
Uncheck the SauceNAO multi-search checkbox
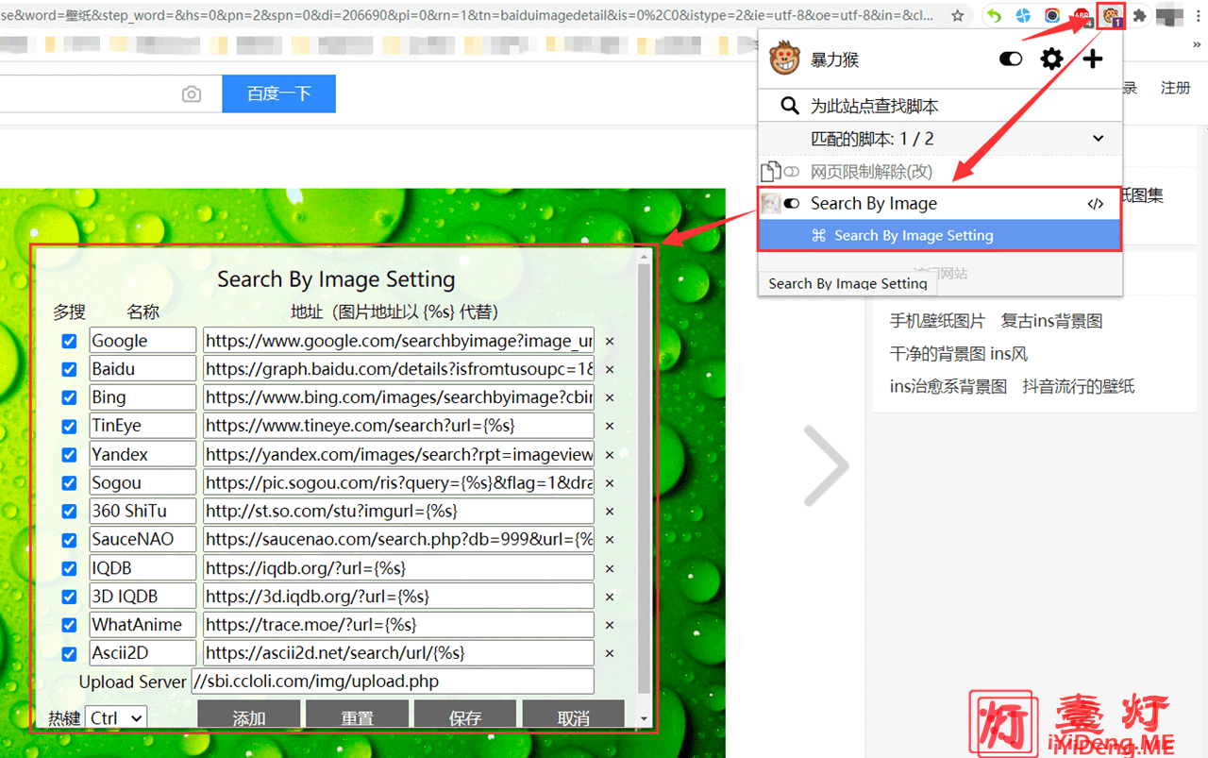[69, 540]
